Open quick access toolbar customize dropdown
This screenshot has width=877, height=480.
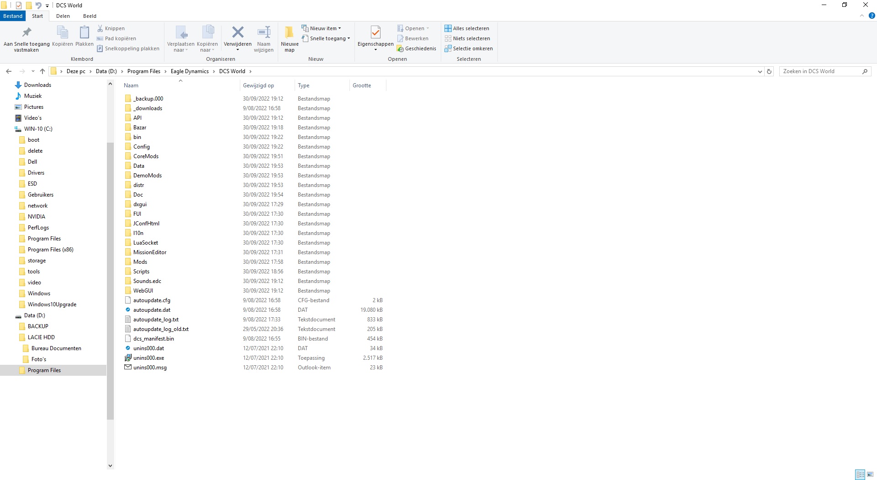(x=47, y=6)
